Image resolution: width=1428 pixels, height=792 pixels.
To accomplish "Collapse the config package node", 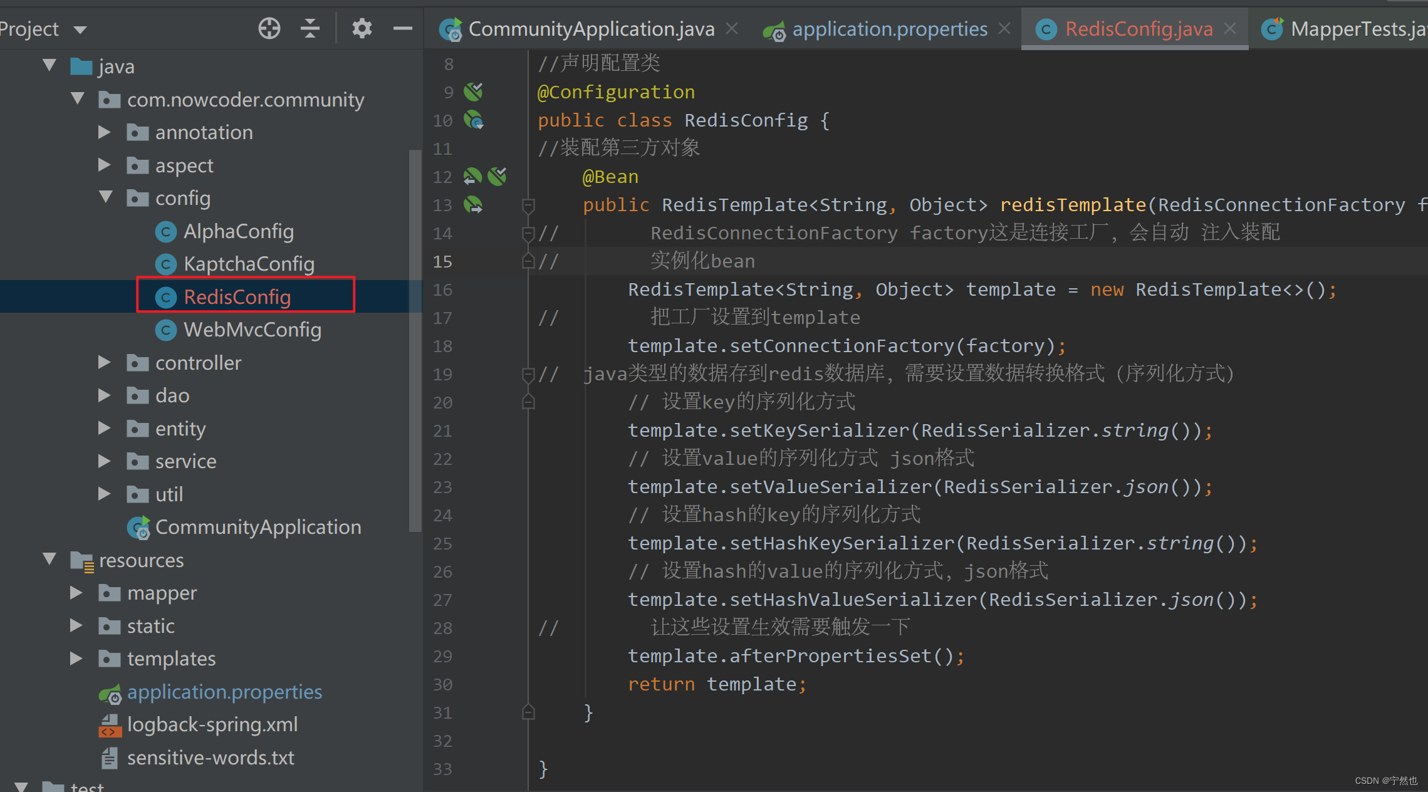I will pos(105,198).
